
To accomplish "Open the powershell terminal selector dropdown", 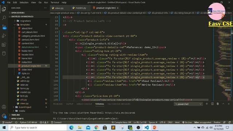I will pos(188,104).
